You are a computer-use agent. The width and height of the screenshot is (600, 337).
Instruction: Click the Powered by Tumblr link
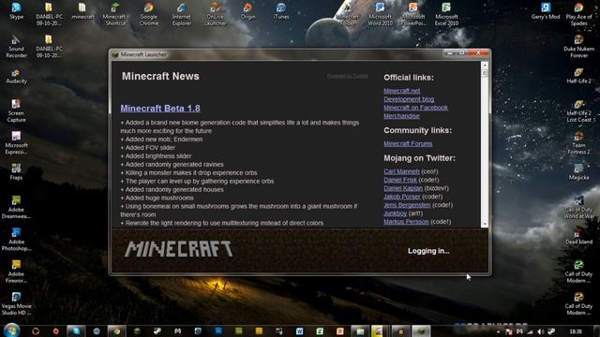(x=348, y=76)
